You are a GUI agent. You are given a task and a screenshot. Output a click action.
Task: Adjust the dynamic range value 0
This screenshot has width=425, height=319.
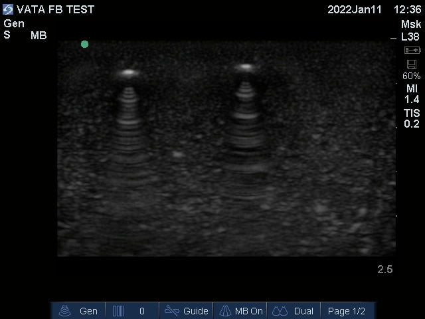pos(141,311)
